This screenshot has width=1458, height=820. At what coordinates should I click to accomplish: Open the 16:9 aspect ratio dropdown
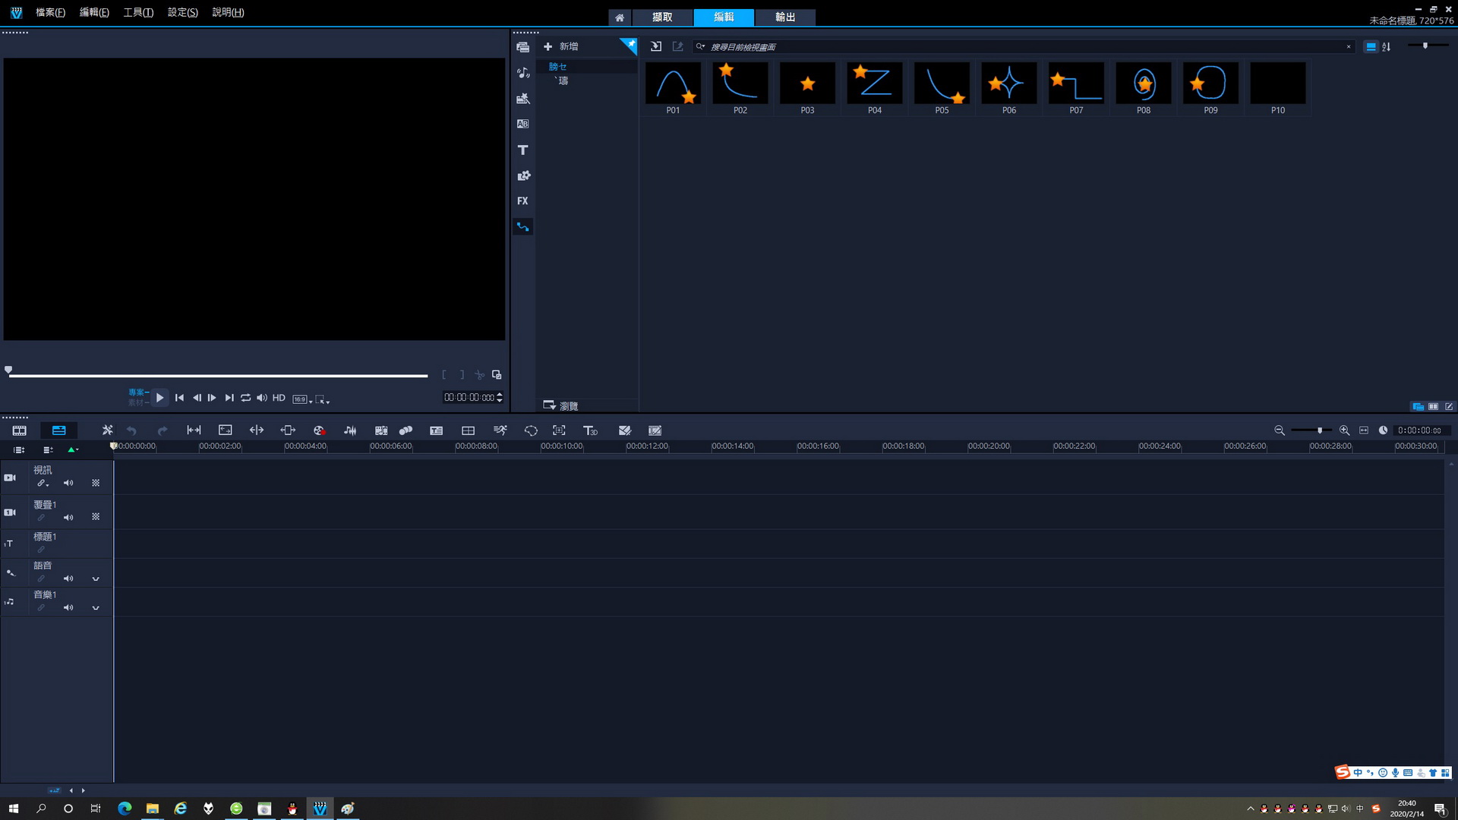(302, 399)
